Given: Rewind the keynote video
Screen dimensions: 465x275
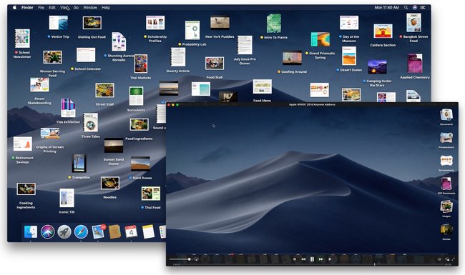Looking at the screenshot, I should tap(303, 259).
